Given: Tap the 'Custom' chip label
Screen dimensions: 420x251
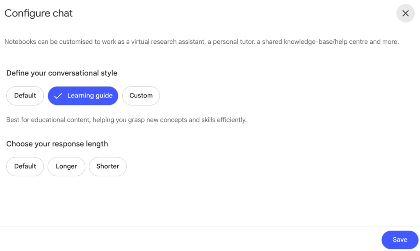Looking at the screenshot, I should pos(141,95).
